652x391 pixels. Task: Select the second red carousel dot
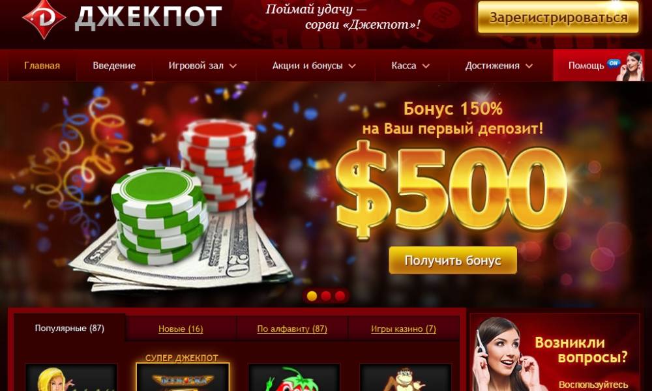coord(326,296)
